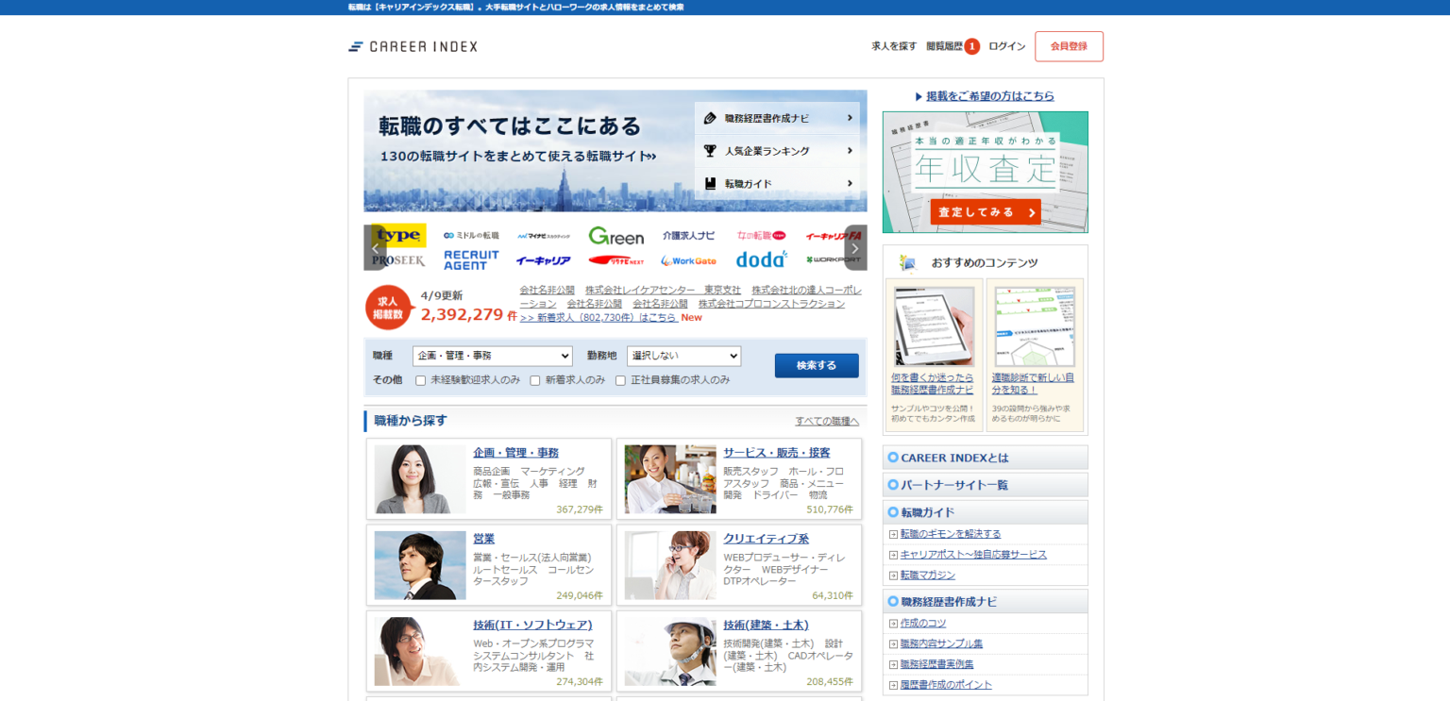Click the 査定してみる annual salary button

pos(985,212)
